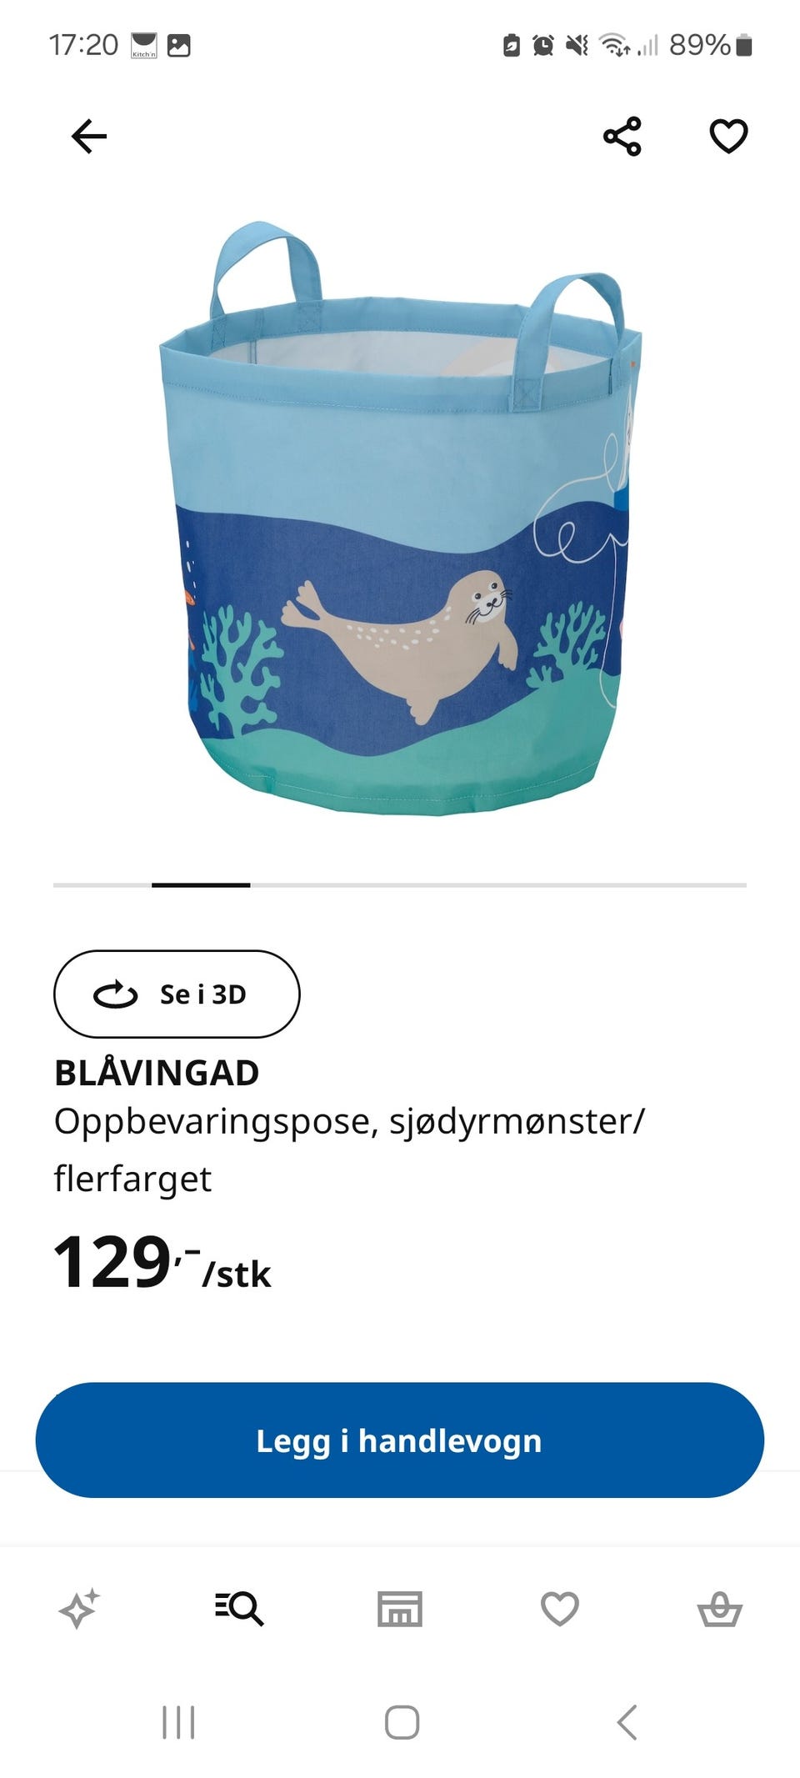Tap Oppbevaringspose product description text

point(349,1150)
